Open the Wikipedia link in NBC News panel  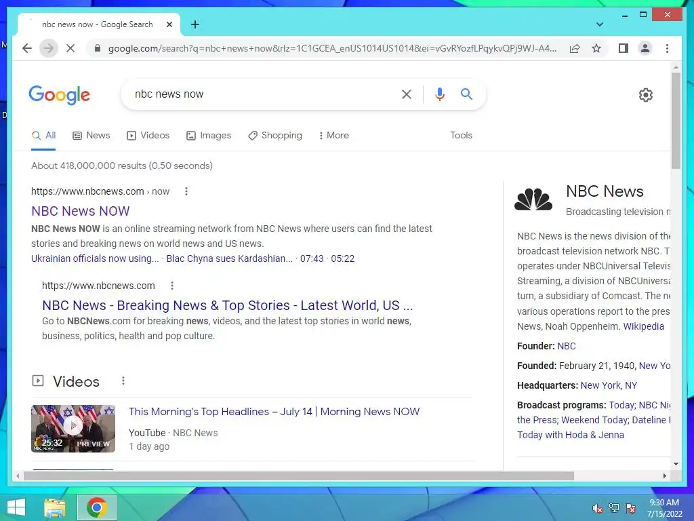(x=644, y=326)
